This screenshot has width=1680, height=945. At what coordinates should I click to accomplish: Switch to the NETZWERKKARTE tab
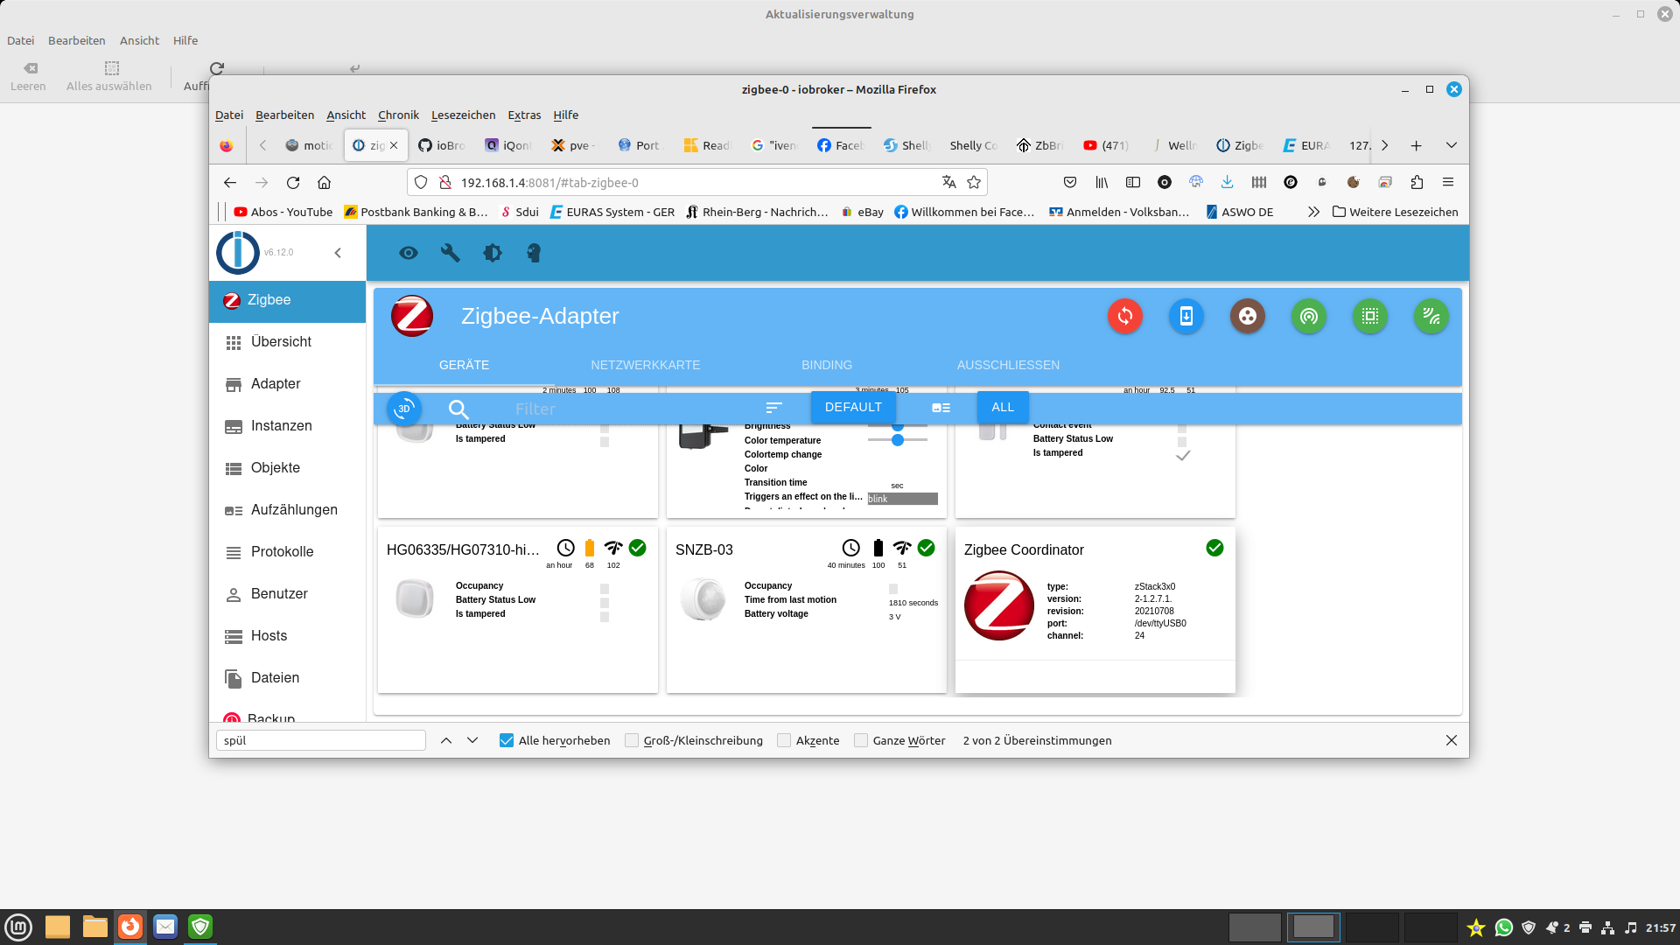645,365
